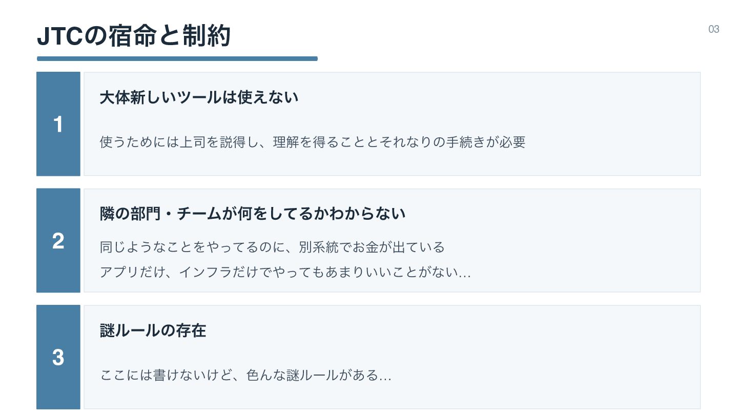Viewport: 738px width, 415px height.
Task: Click the blue number 3 block
Action: coord(58,357)
